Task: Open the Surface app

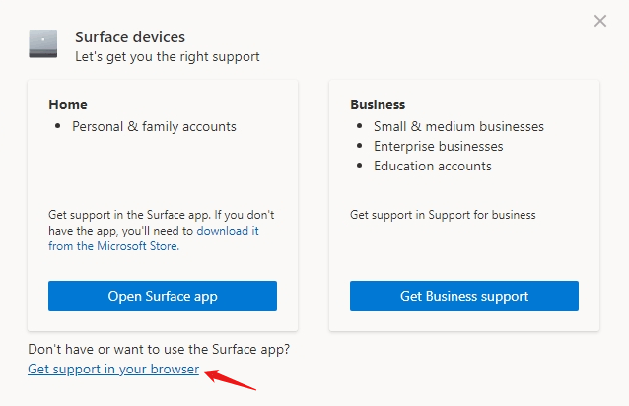Action: pyautogui.click(x=163, y=296)
